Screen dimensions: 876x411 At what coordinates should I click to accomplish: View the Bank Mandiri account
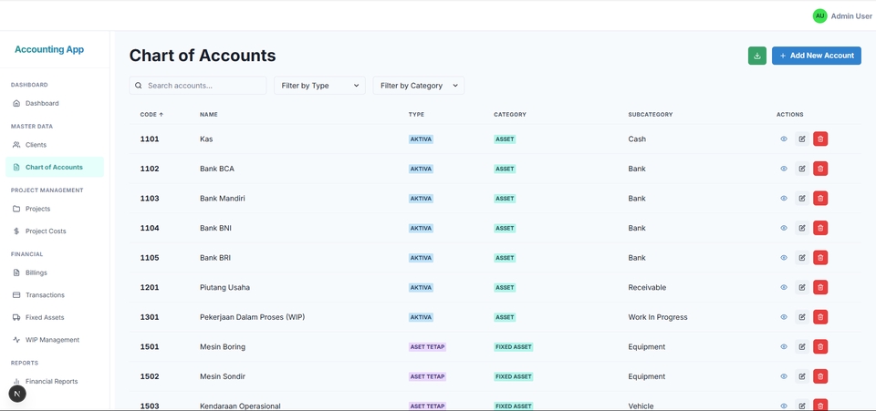point(783,198)
